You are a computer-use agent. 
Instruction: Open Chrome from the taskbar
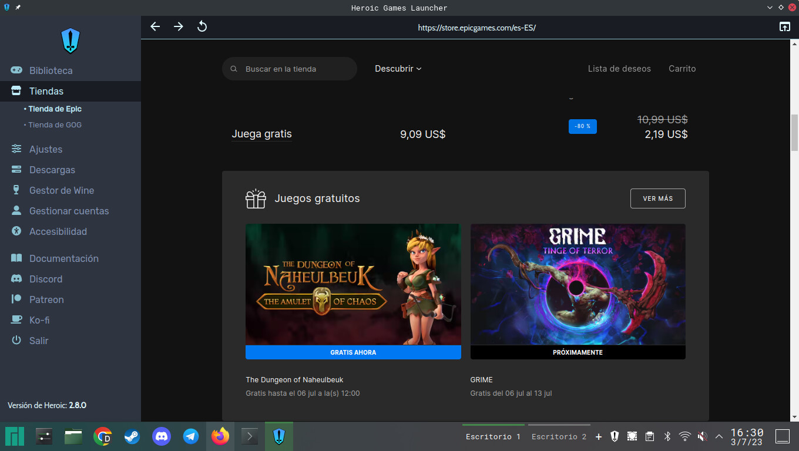(x=103, y=436)
